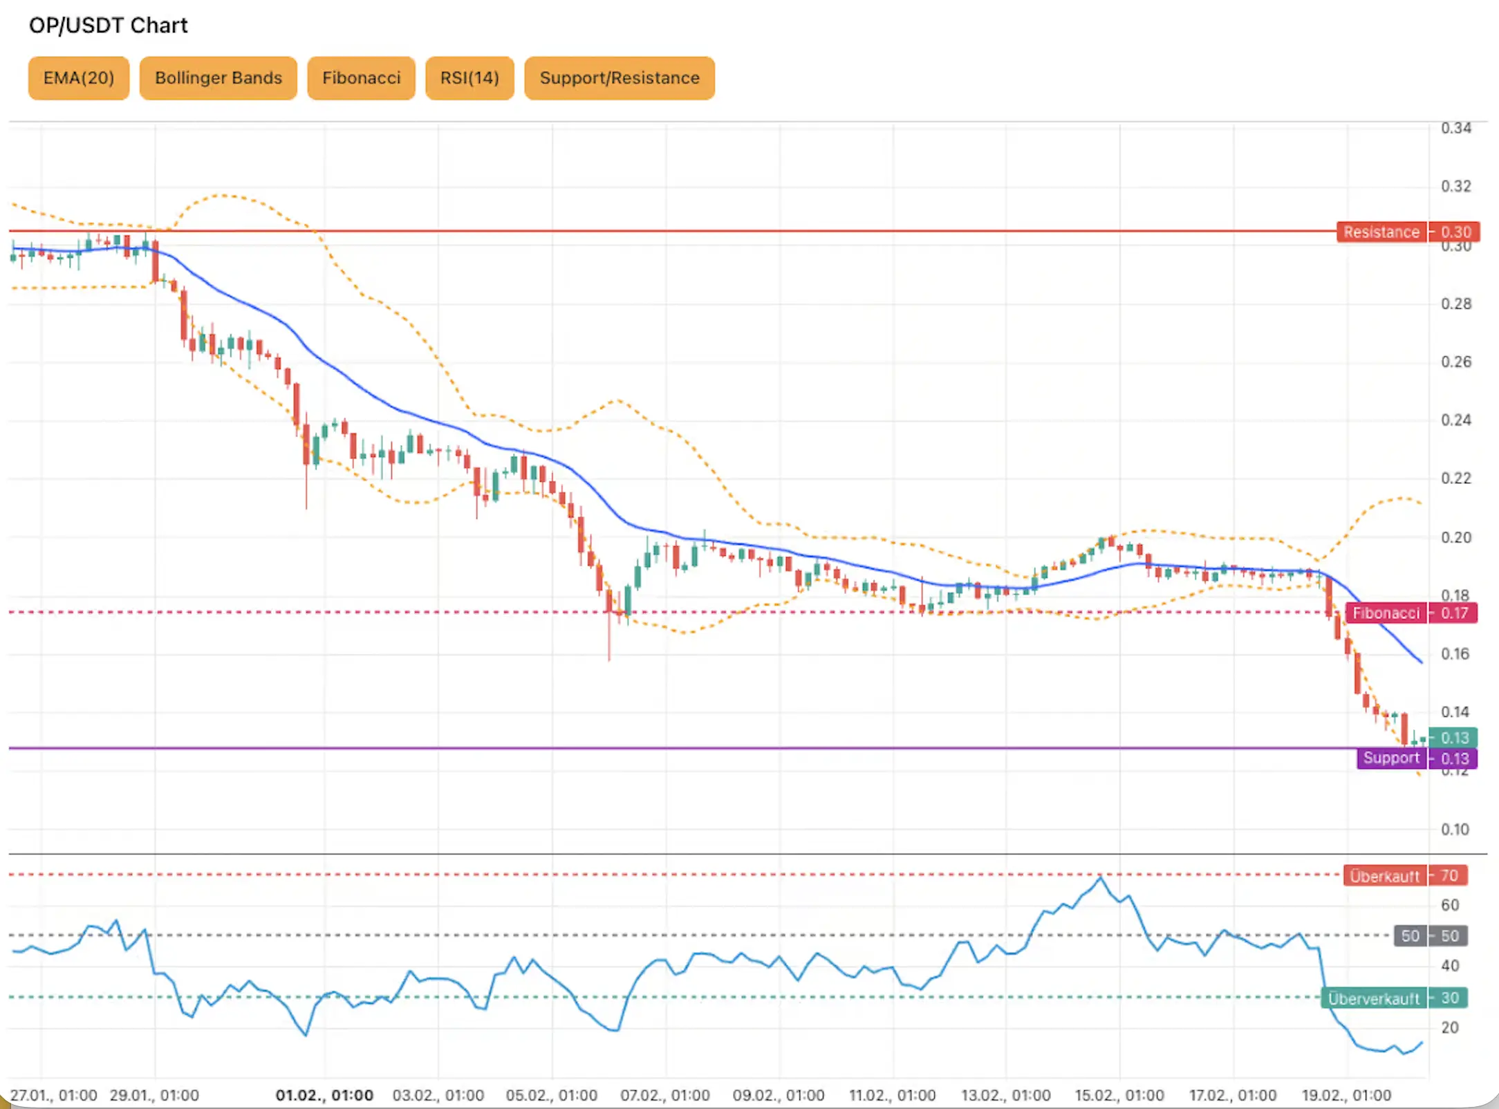Click the 27.01., 01:00 axis label
This screenshot has height=1109, width=1499.
tap(52, 1094)
